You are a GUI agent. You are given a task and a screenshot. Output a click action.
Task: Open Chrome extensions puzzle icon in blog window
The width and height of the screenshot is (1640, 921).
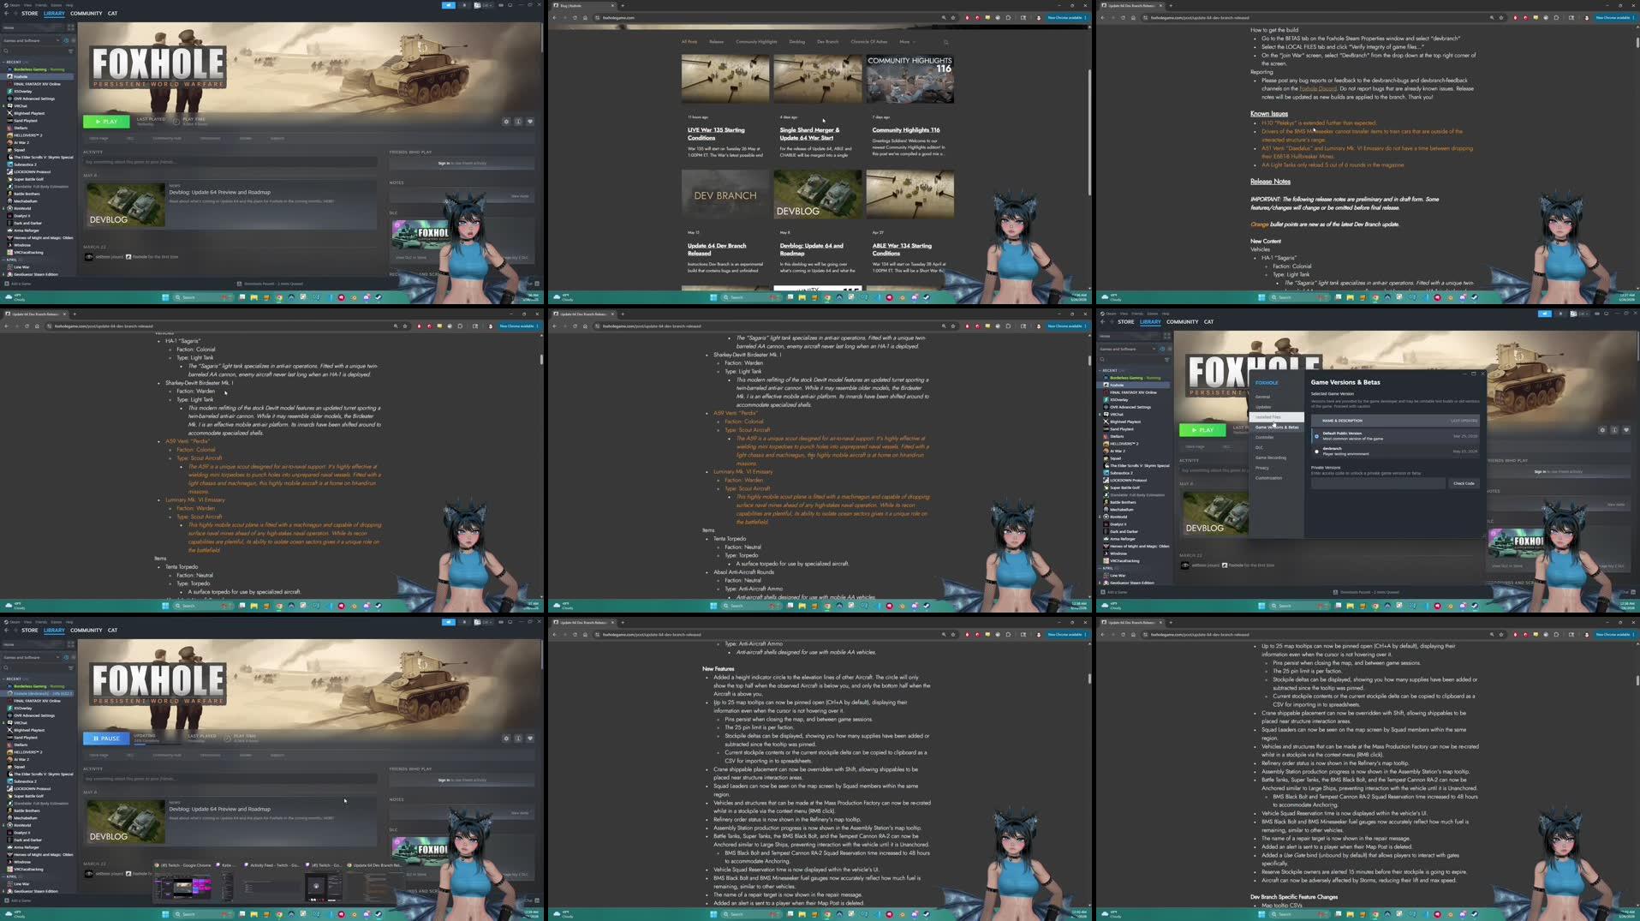1008,17
